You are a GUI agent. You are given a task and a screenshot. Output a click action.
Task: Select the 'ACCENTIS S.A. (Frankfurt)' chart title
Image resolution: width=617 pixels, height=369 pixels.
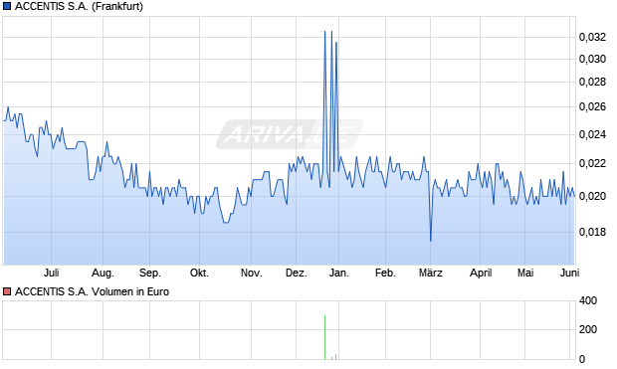(x=79, y=6)
